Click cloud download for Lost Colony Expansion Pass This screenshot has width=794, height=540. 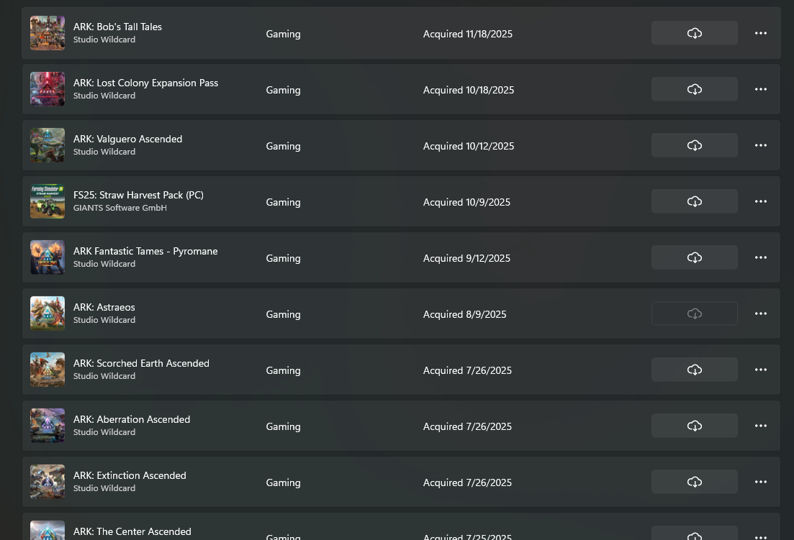point(694,89)
